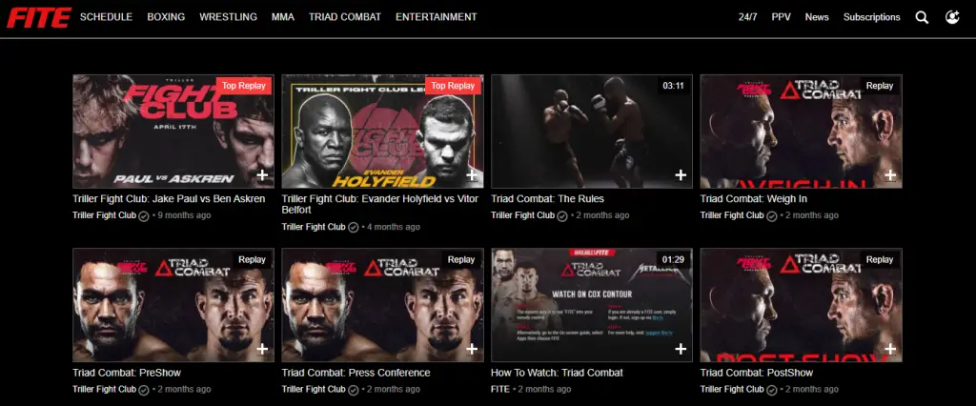Viewport: 976px width, 406px height.
Task: Add Triad Combat: The Rules via plus icon
Action: (x=681, y=175)
